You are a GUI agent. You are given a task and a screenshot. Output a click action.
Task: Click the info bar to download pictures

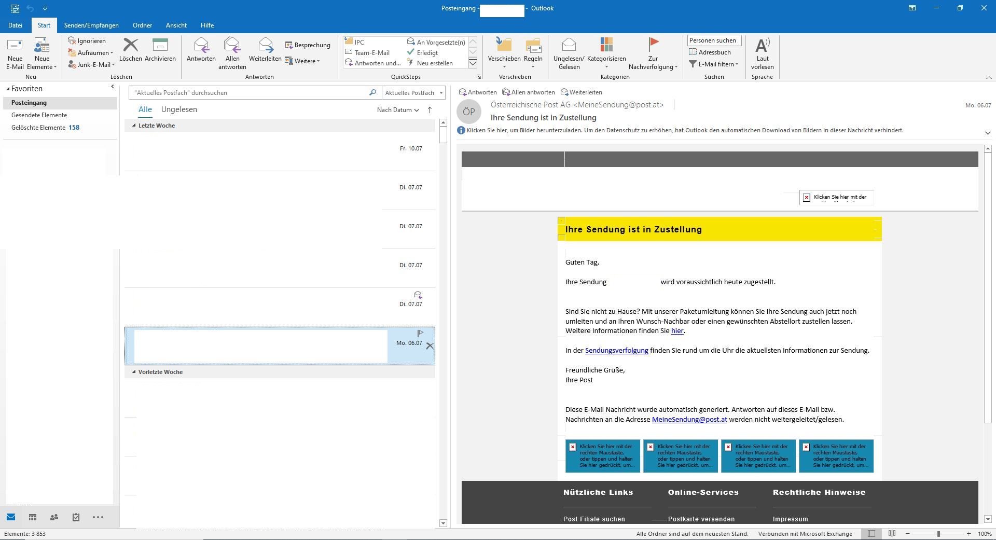tap(685, 131)
